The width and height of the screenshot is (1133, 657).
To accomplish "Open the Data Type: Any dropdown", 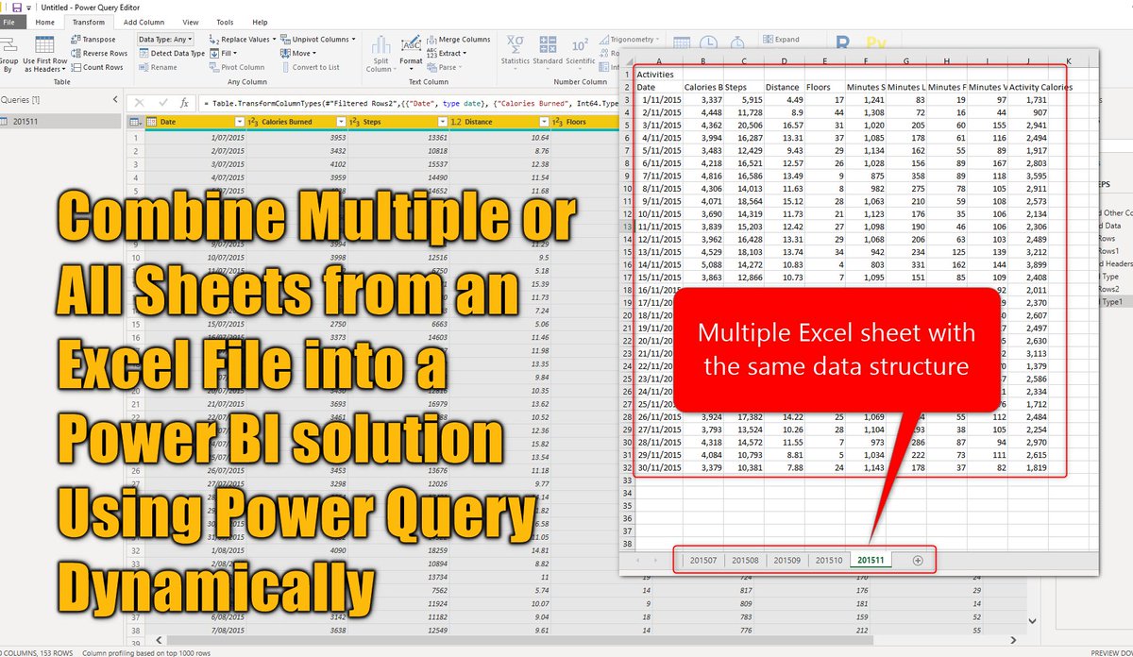I will pos(165,40).
